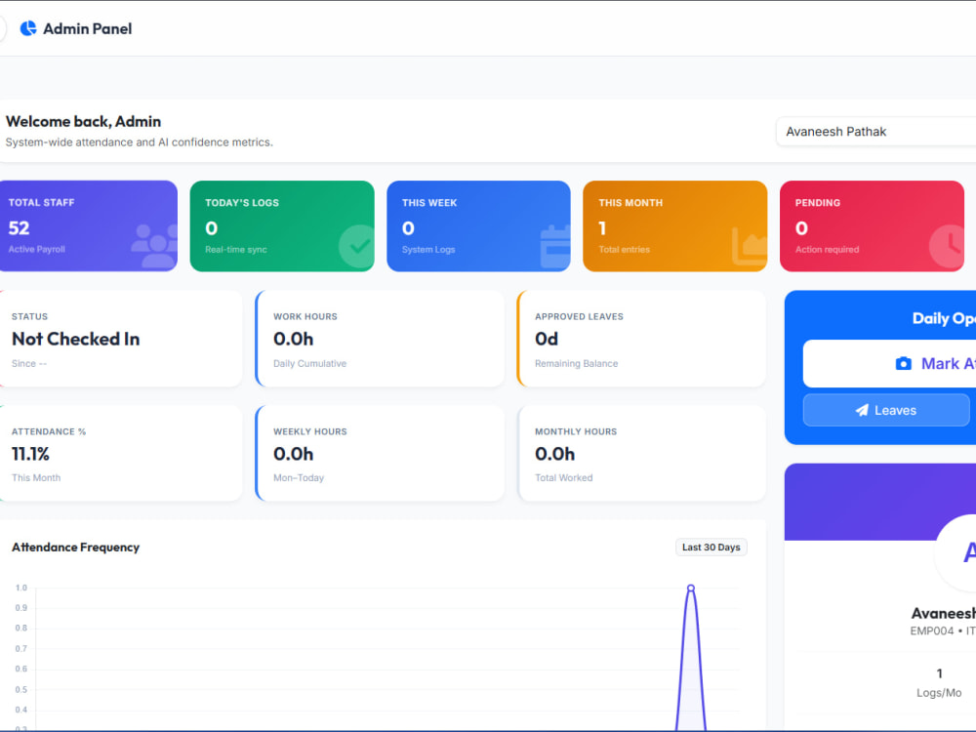Open the Avaneesh Pathak employee selector
Image resolution: width=976 pixels, height=732 pixels.
coord(875,132)
